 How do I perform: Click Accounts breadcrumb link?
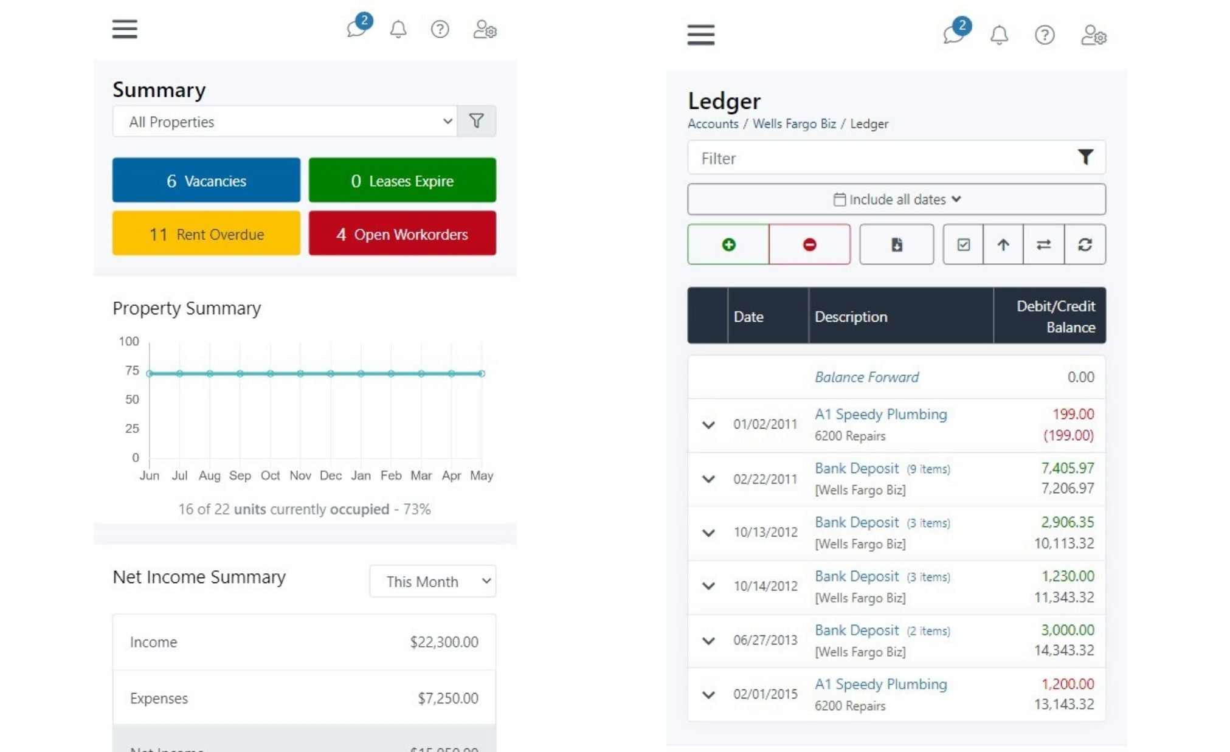[x=713, y=124]
